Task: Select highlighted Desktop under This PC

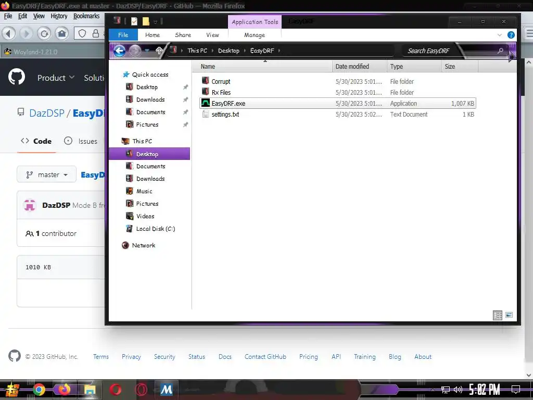Action: (x=149, y=154)
